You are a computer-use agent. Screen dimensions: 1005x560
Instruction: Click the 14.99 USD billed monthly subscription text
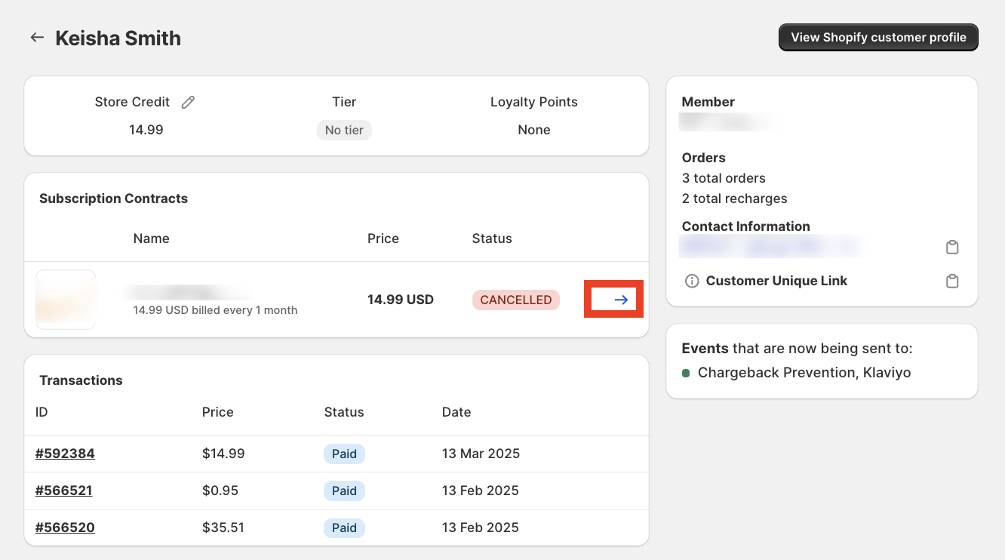[215, 310]
